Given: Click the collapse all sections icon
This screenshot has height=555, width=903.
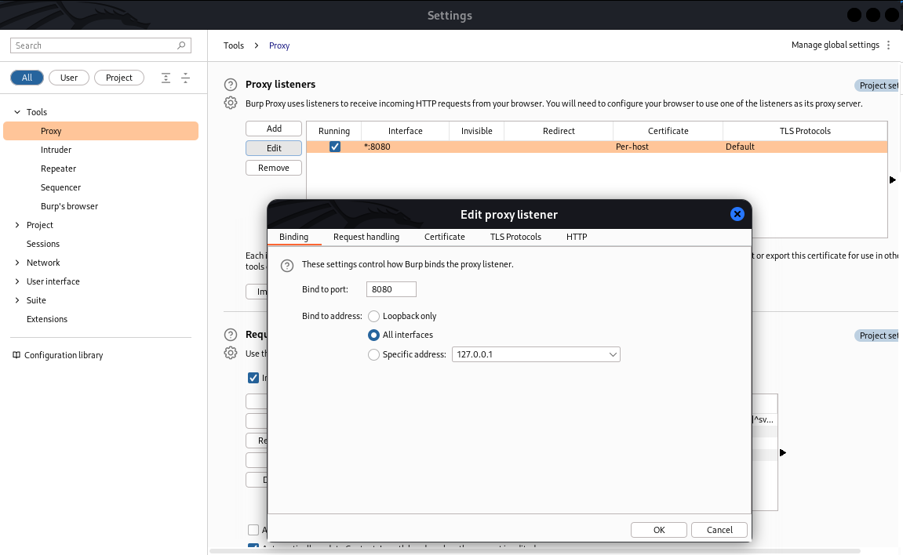Looking at the screenshot, I should point(185,78).
